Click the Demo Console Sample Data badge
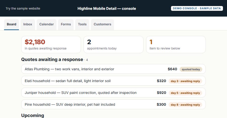The image size is (227, 118). [197, 8]
